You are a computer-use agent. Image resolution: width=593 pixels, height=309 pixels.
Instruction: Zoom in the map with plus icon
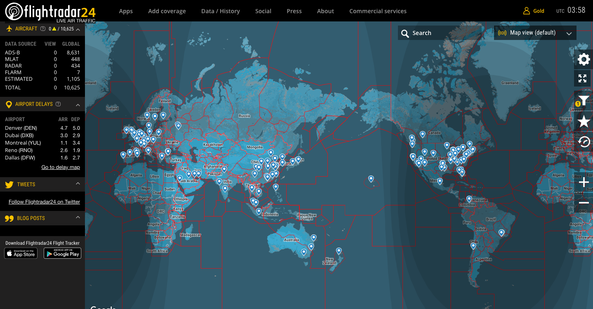pyautogui.click(x=584, y=183)
